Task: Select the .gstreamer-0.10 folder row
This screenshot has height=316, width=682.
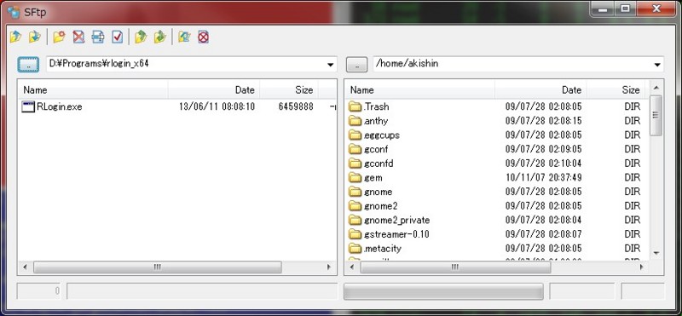Action: coord(497,234)
